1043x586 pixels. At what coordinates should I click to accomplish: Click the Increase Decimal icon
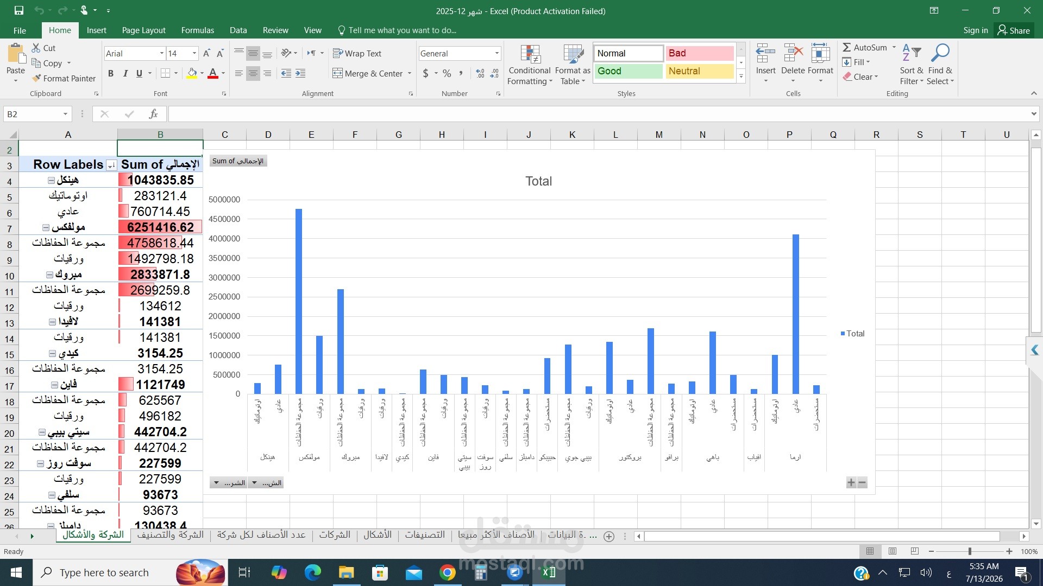[480, 73]
